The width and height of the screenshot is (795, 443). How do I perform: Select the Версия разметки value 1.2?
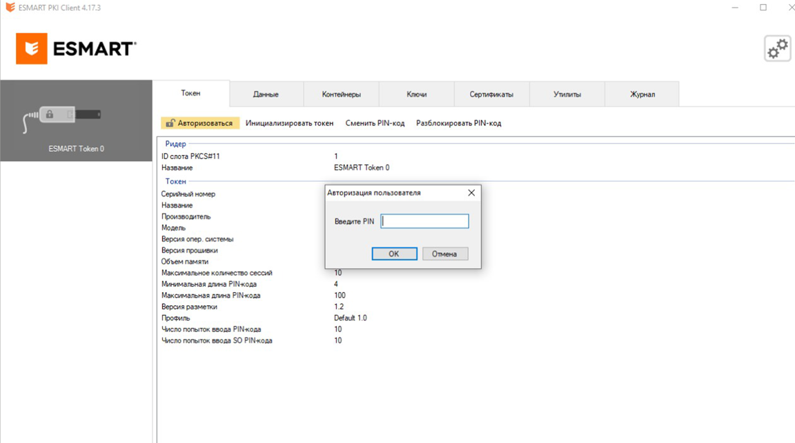tap(339, 307)
